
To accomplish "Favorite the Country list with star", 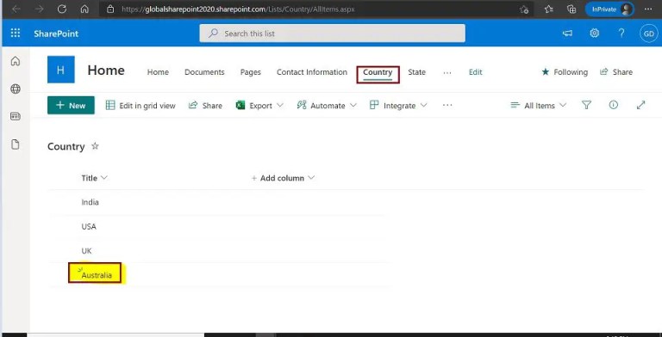I will [96, 146].
